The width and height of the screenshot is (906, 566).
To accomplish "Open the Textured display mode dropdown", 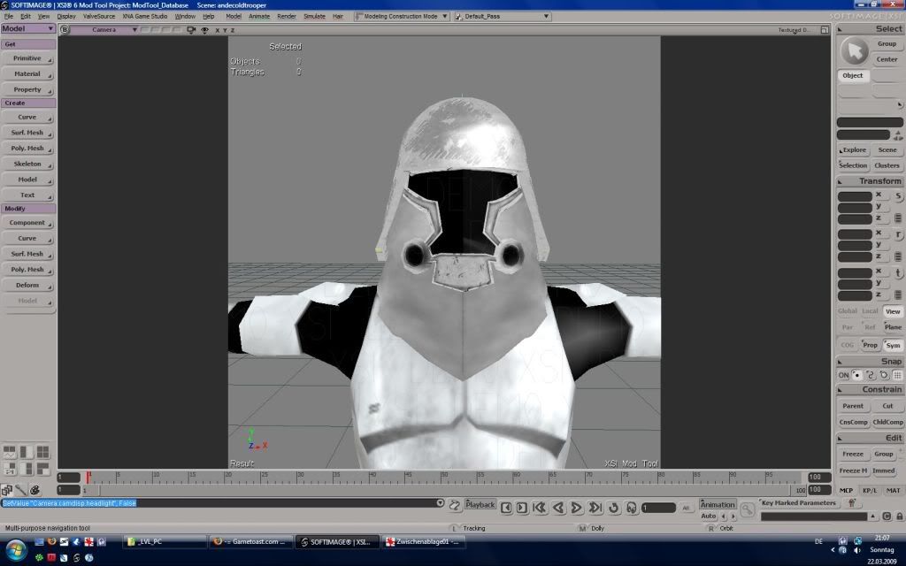I will click(797, 29).
